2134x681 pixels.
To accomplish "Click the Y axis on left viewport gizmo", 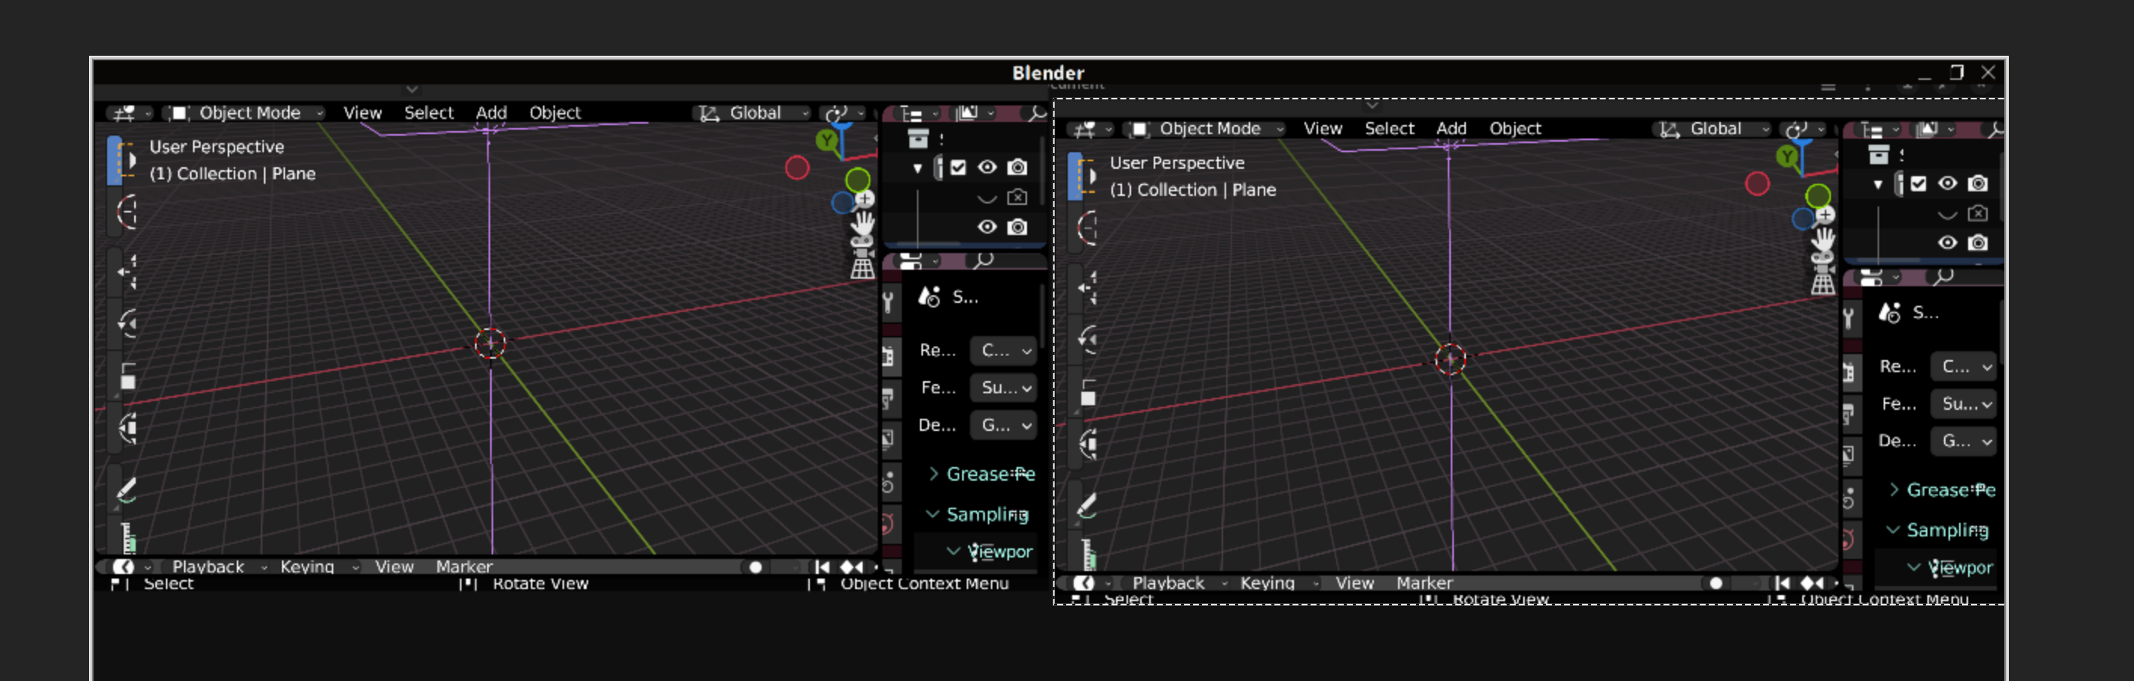I will tap(826, 141).
